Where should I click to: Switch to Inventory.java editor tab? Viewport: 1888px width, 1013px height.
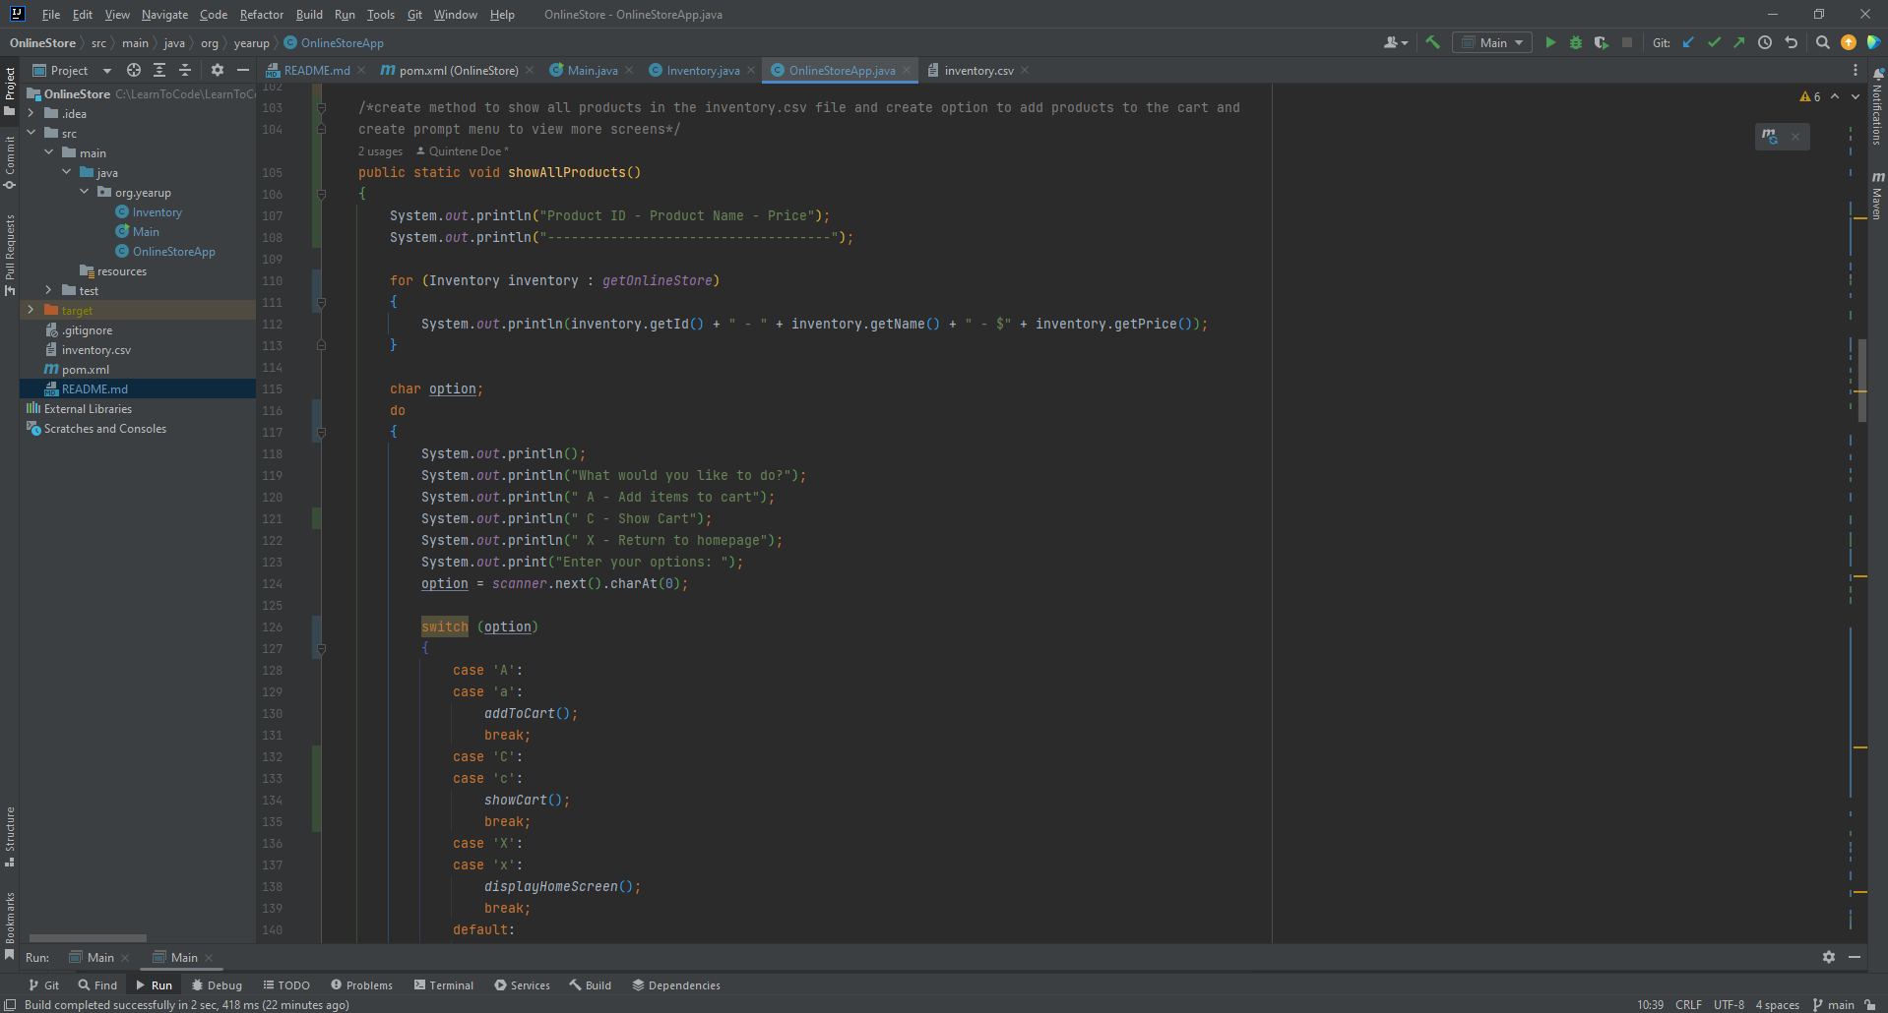pyautogui.click(x=702, y=70)
